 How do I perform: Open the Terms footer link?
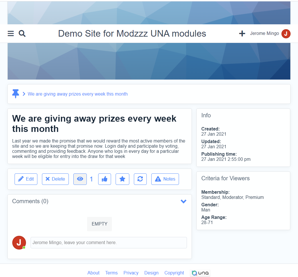click(x=111, y=273)
